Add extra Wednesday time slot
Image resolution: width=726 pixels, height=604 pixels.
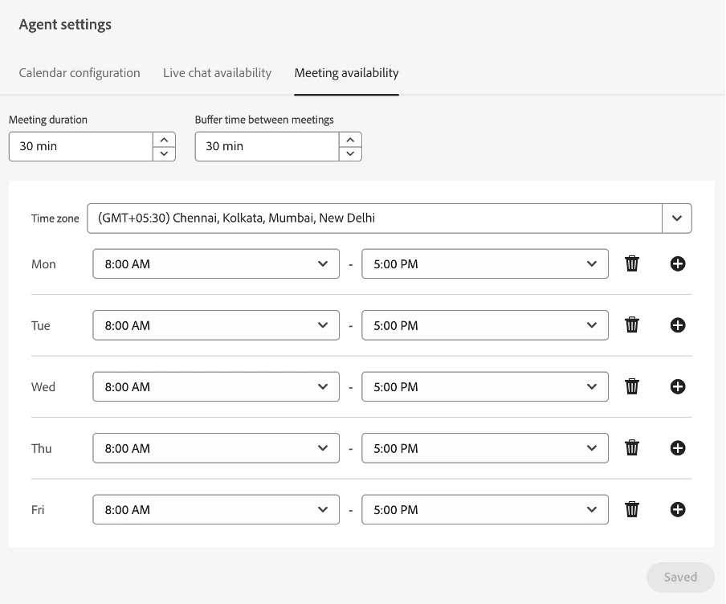(678, 386)
